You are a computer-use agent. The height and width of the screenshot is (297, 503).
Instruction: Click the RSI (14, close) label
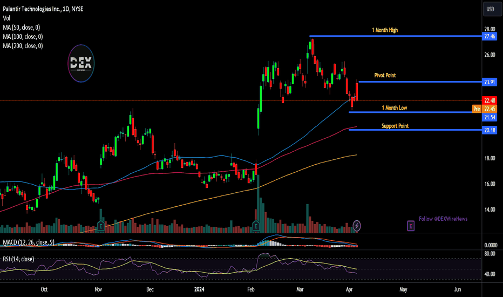coord(18,259)
